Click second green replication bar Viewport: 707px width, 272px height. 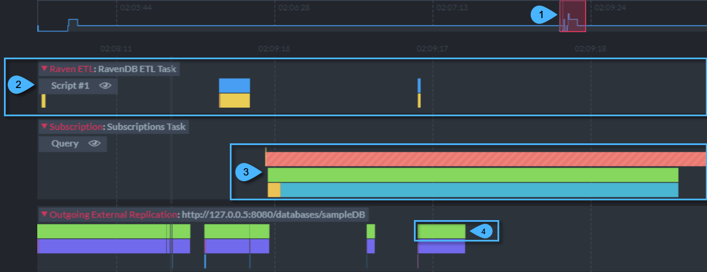click(237, 231)
